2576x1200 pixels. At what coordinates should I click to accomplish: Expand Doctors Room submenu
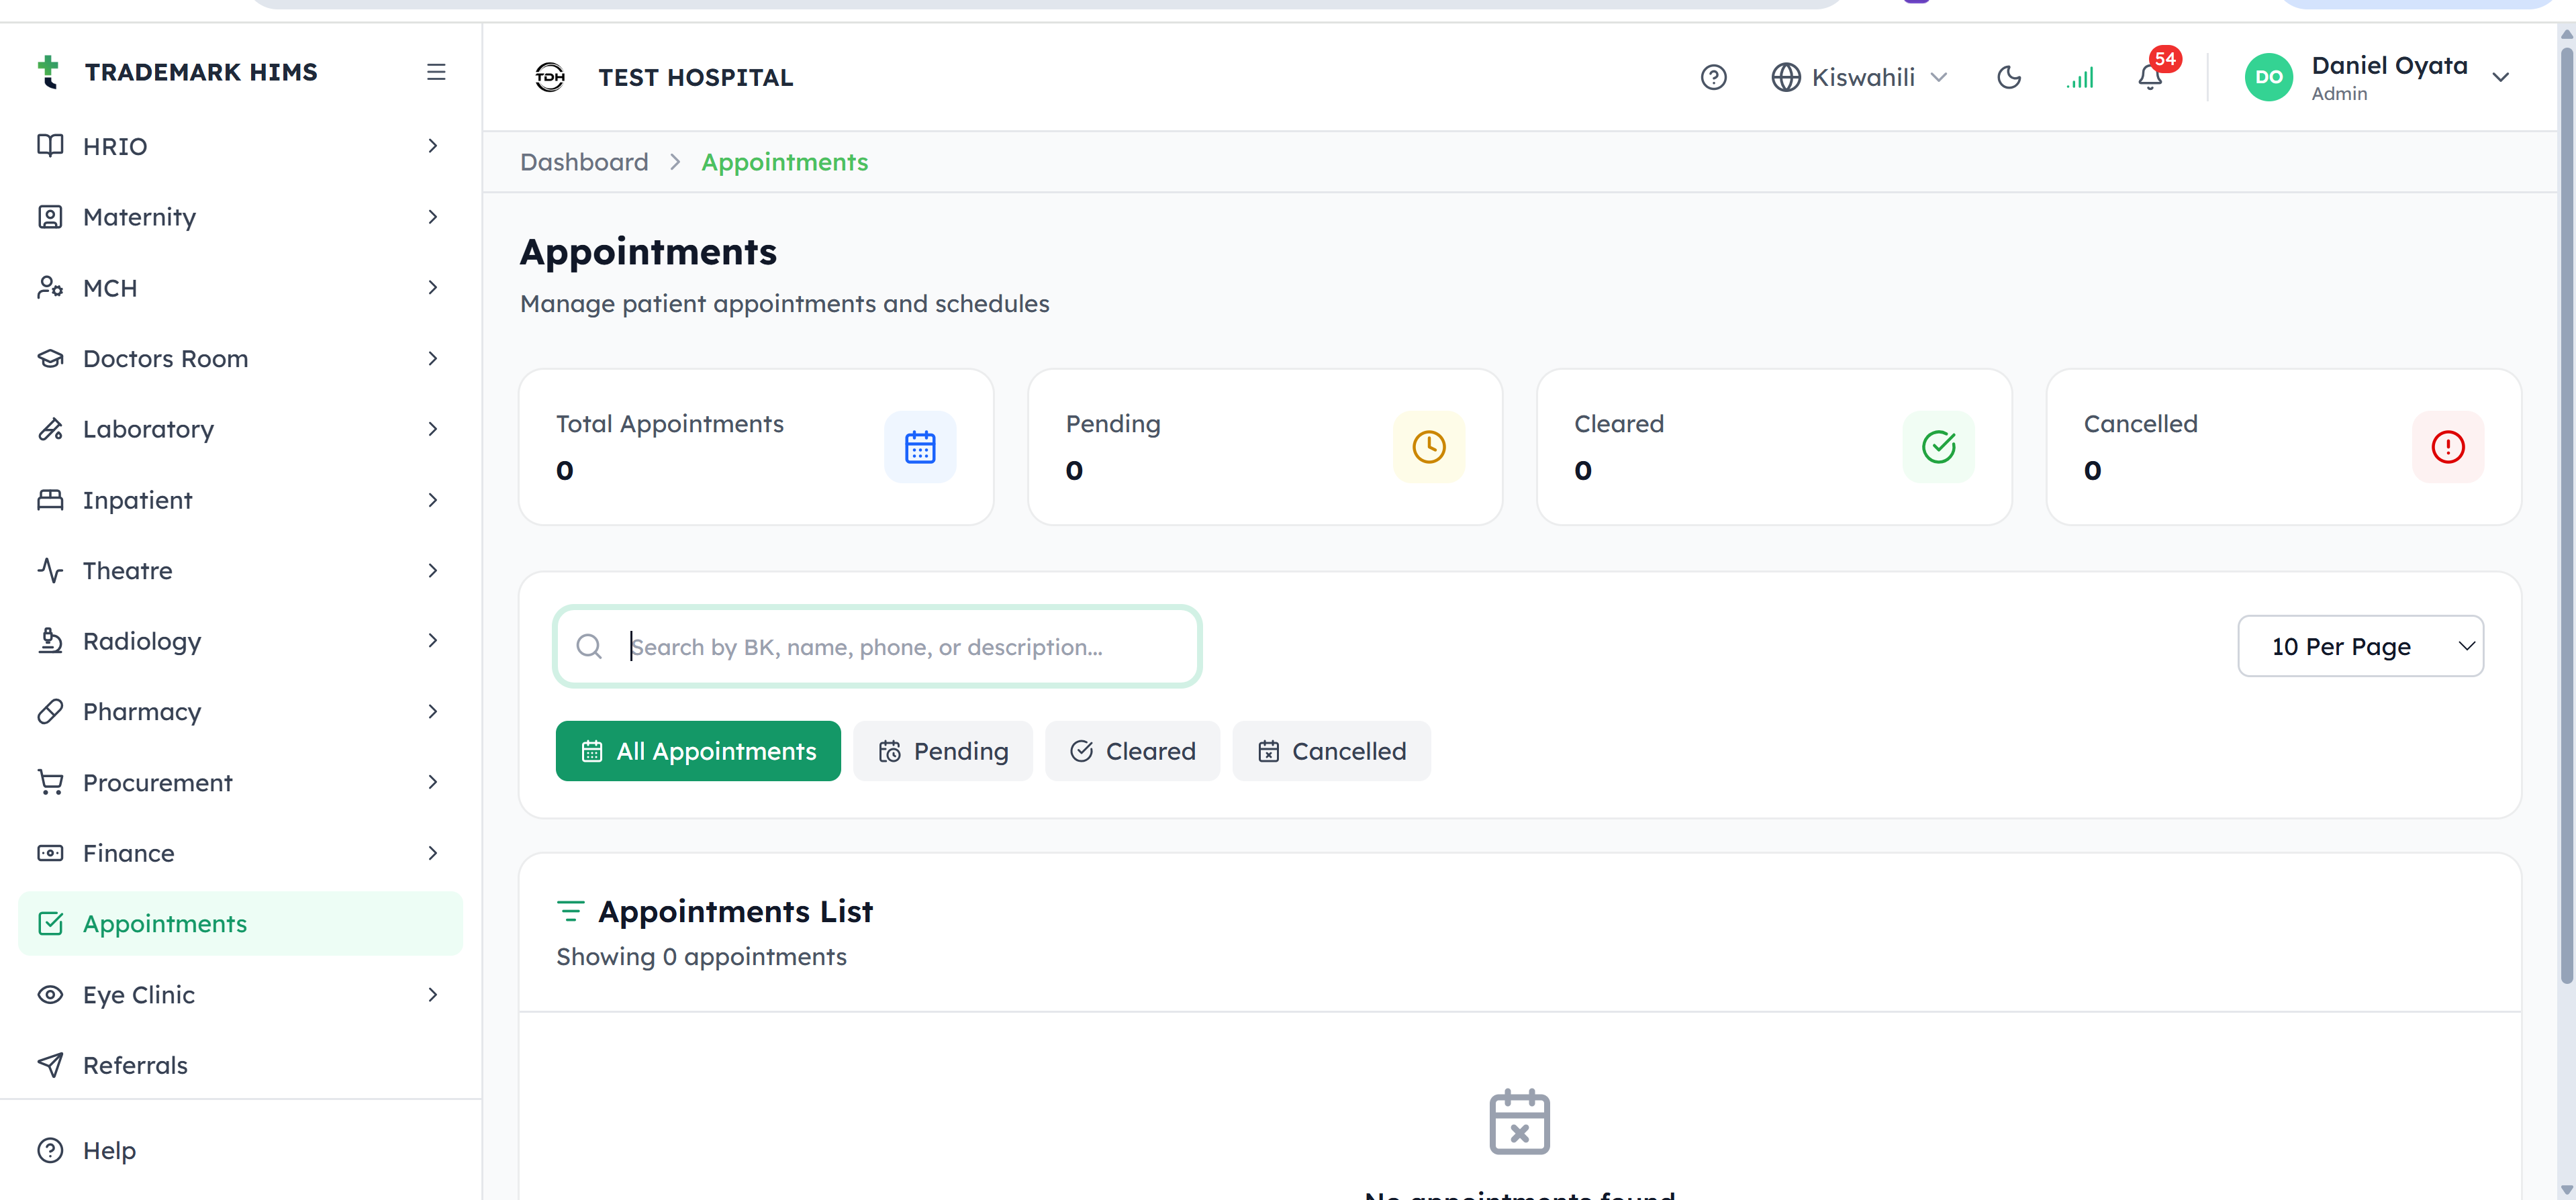point(240,358)
